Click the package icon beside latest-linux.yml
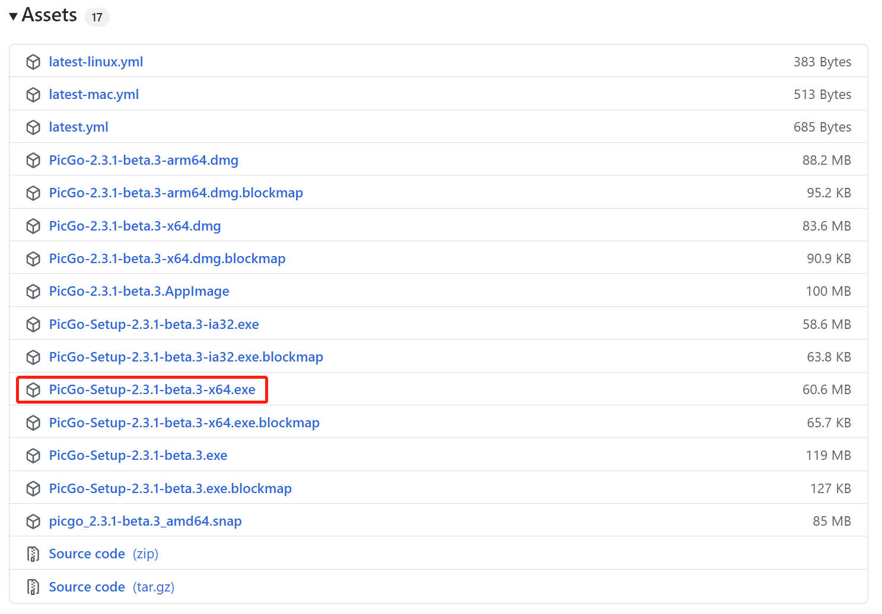882x614 pixels. click(x=33, y=62)
